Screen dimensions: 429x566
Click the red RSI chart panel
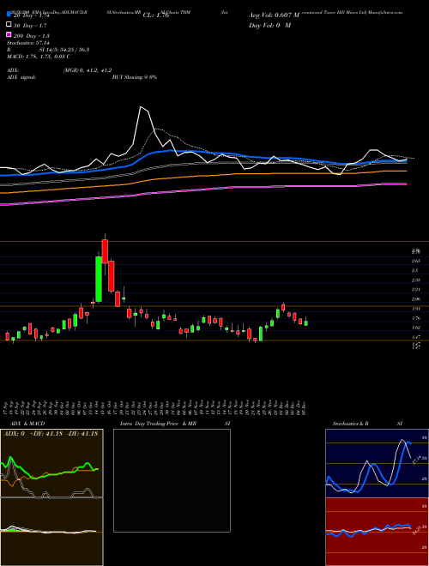pos(377,532)
